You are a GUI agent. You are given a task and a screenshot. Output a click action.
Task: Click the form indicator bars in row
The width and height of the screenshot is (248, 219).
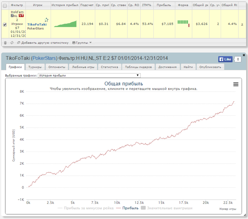point(184,23)
